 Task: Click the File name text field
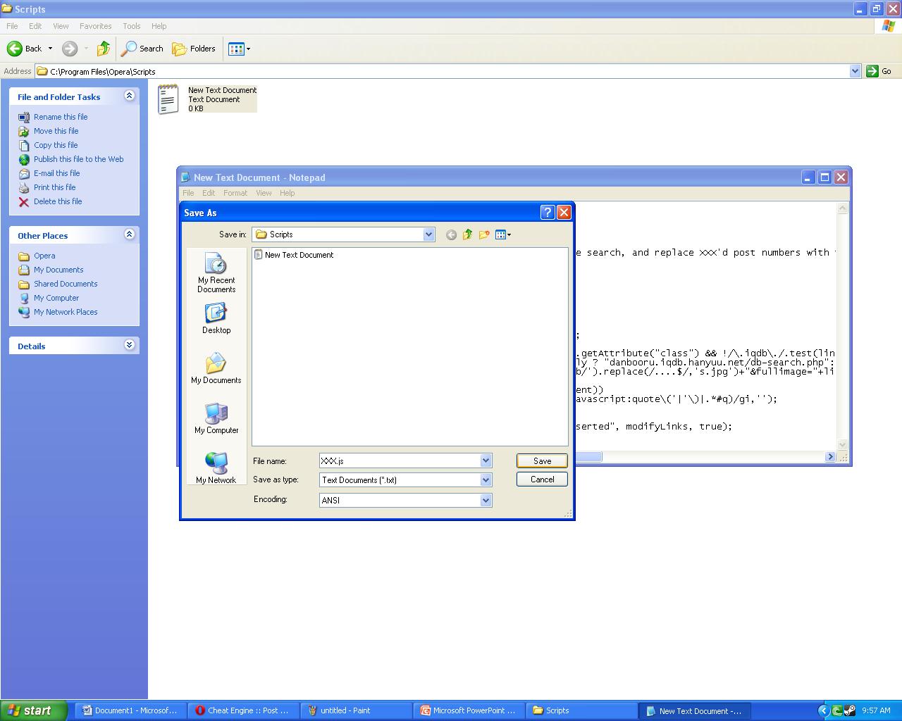click(400, 460)
